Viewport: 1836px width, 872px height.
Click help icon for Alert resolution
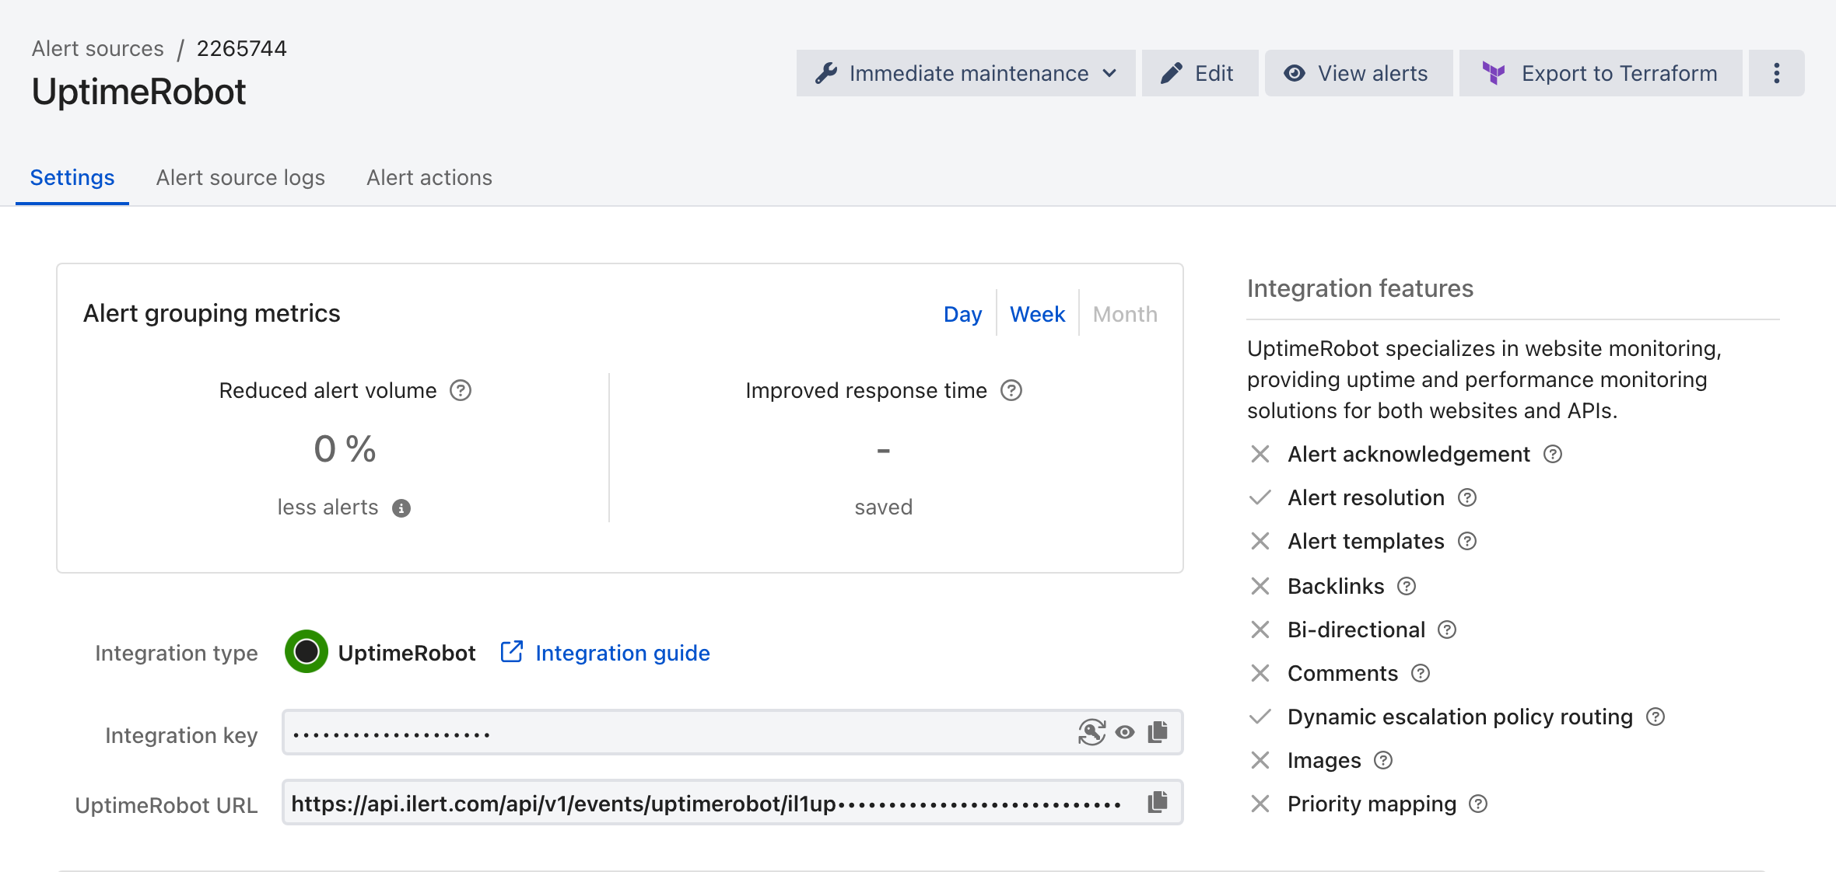(1467, 497)
